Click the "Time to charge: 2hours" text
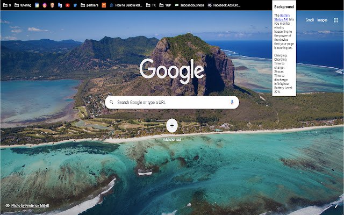The width and height of the screenshot is (344, 215). pos(279,68)
